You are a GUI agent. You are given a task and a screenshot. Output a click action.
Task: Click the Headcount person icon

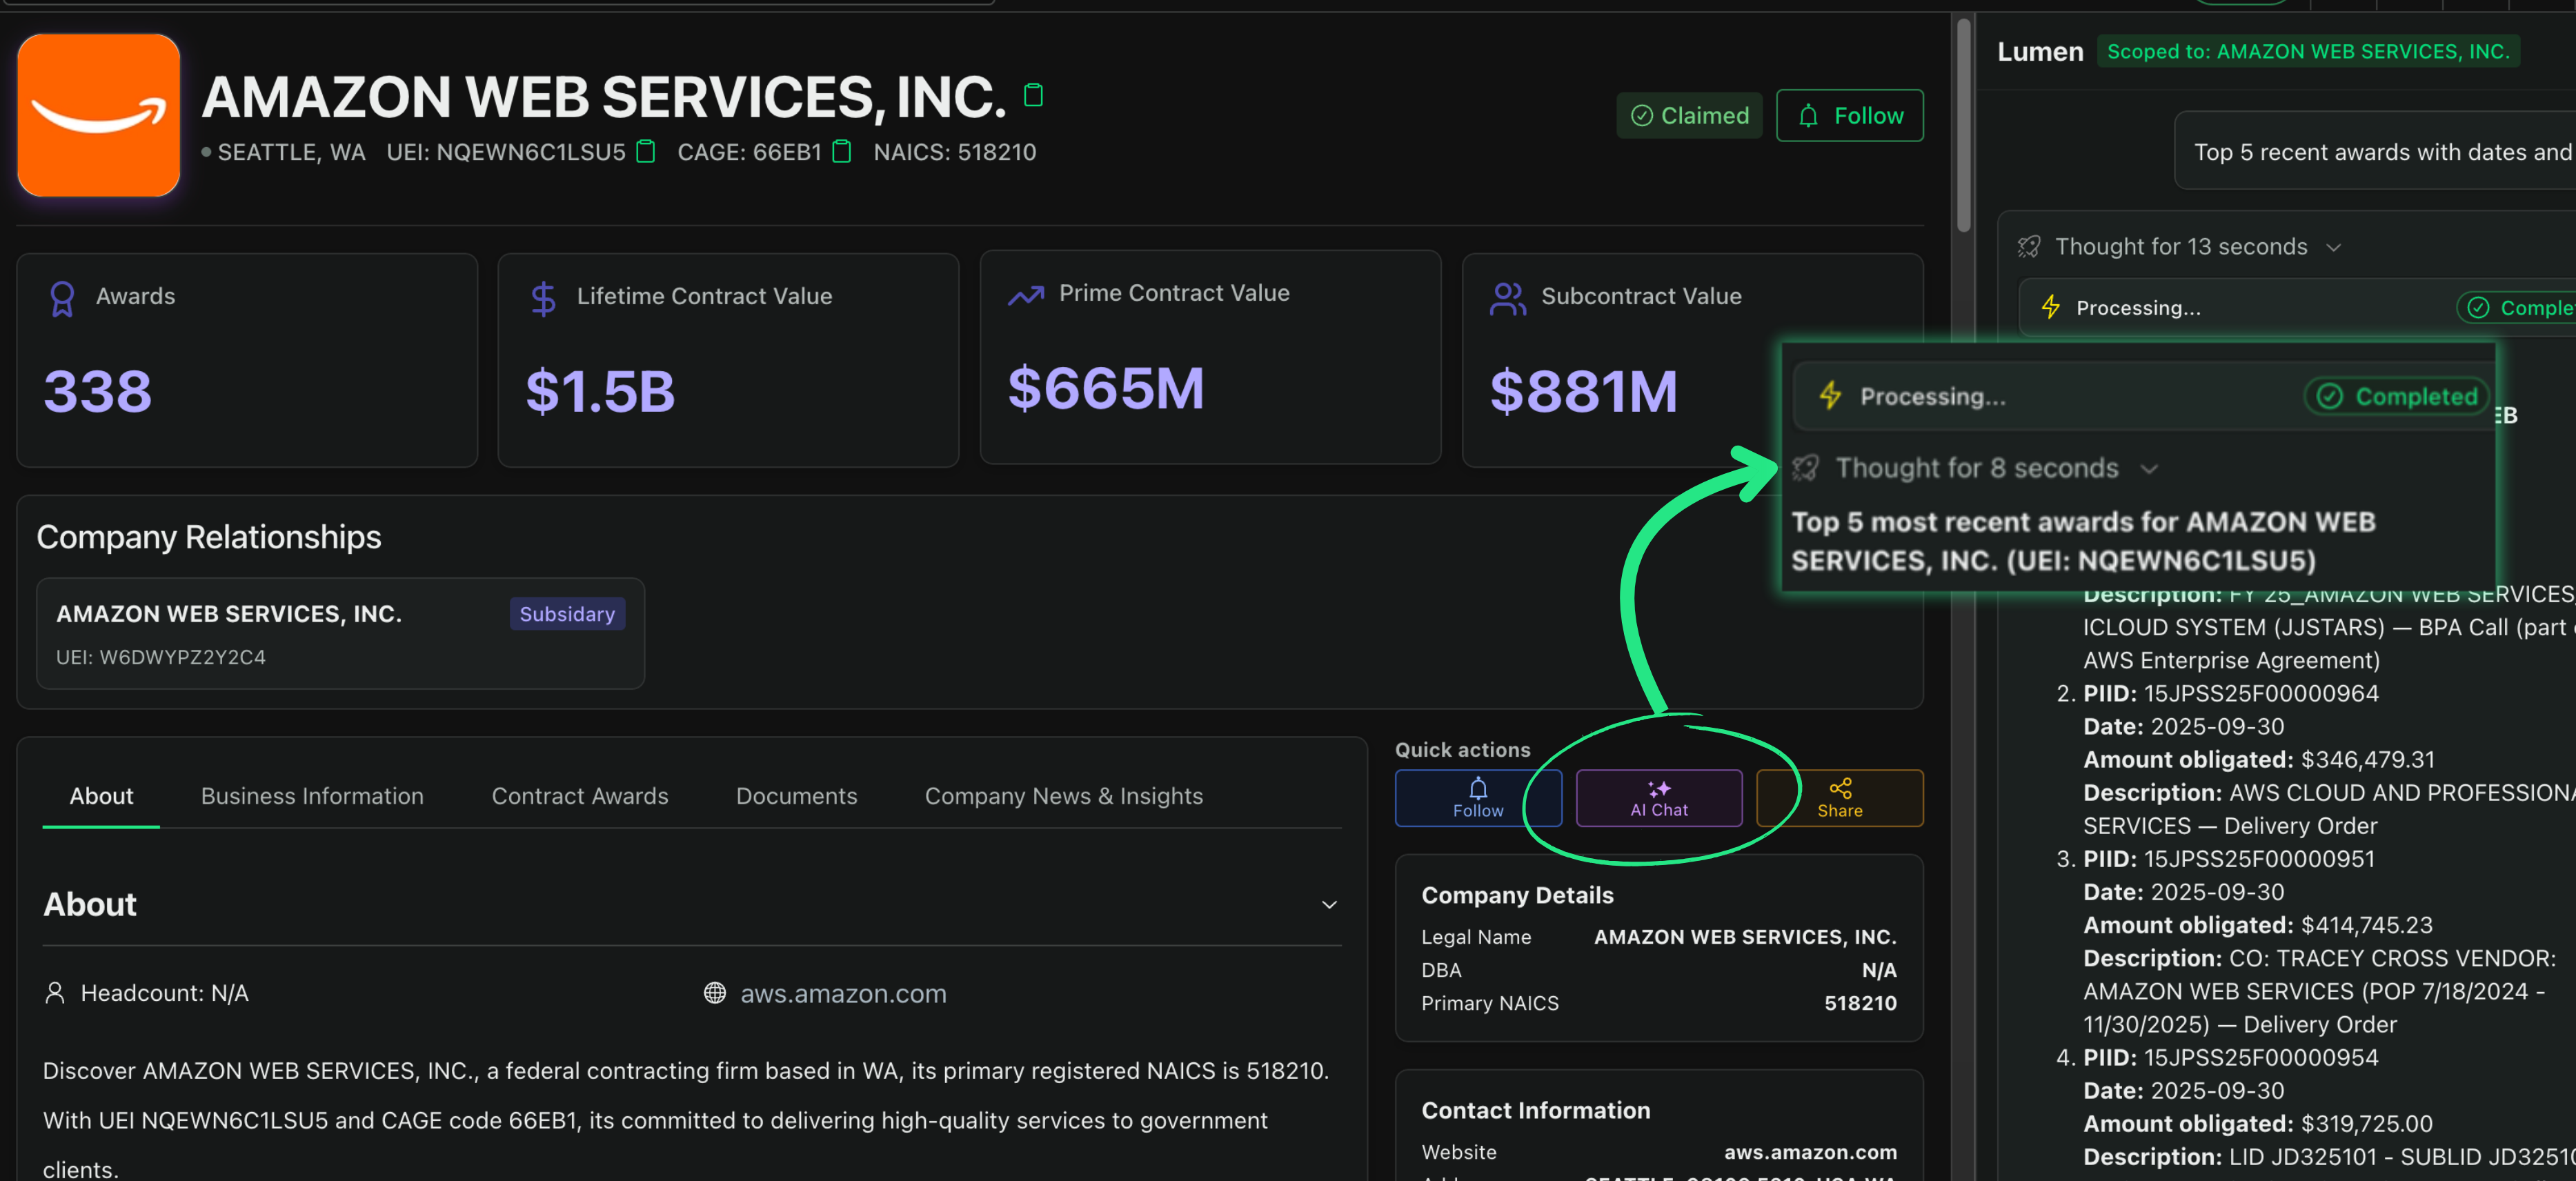pos(55,993)
